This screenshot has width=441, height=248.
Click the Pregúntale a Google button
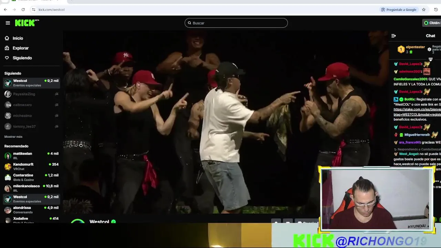[x=399, y=10]
